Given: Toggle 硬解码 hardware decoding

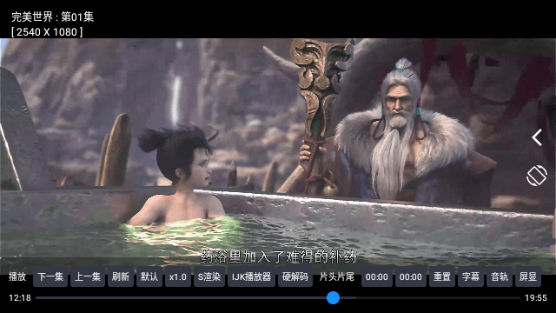Looking at the screenshot, I should click(x=295, y=276).
